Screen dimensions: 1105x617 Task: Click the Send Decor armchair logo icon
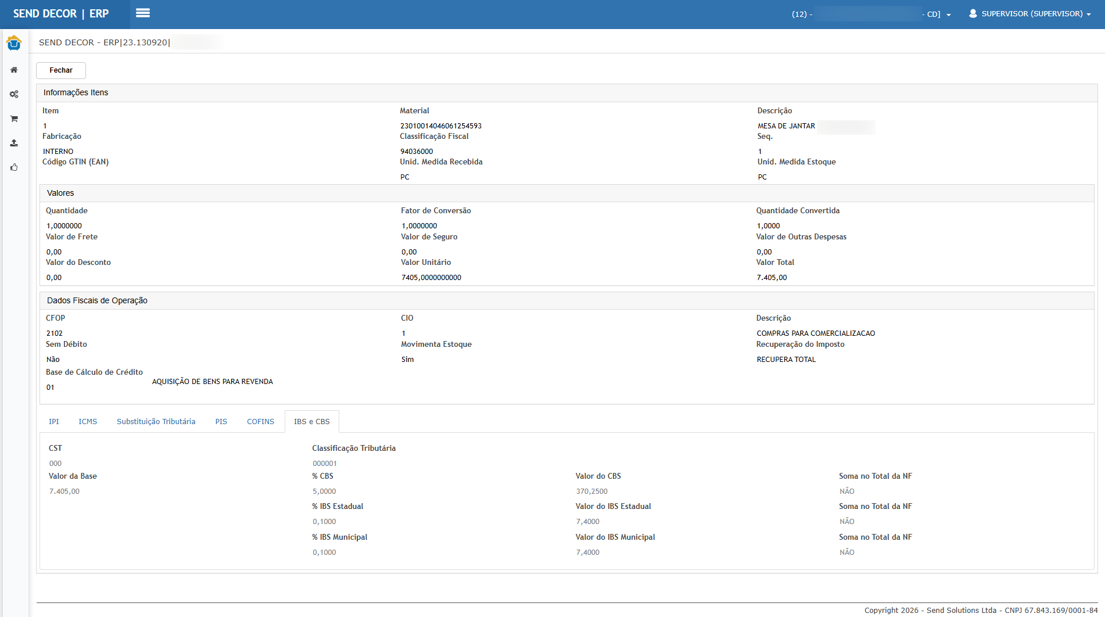pos(14,43)
